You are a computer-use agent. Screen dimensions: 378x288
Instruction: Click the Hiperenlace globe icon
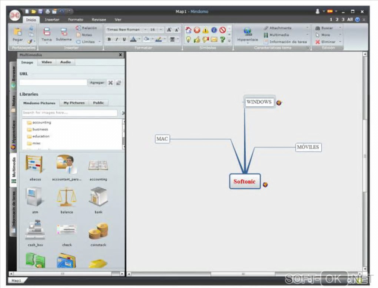point(247,32)
